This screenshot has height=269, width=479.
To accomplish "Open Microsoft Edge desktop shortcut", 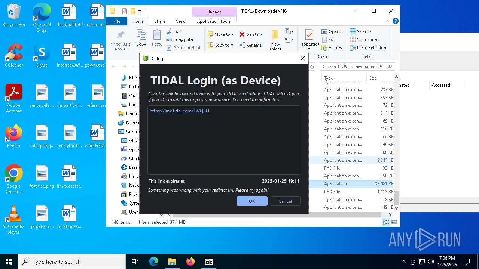I will [x=42, y=18].
